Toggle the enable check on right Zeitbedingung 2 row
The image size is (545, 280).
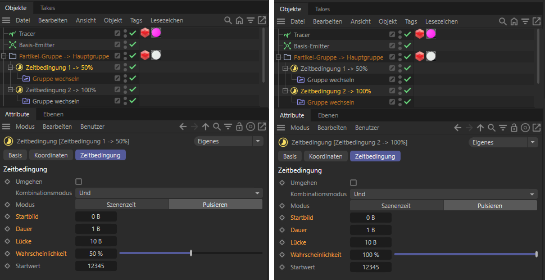coord(407,91)
